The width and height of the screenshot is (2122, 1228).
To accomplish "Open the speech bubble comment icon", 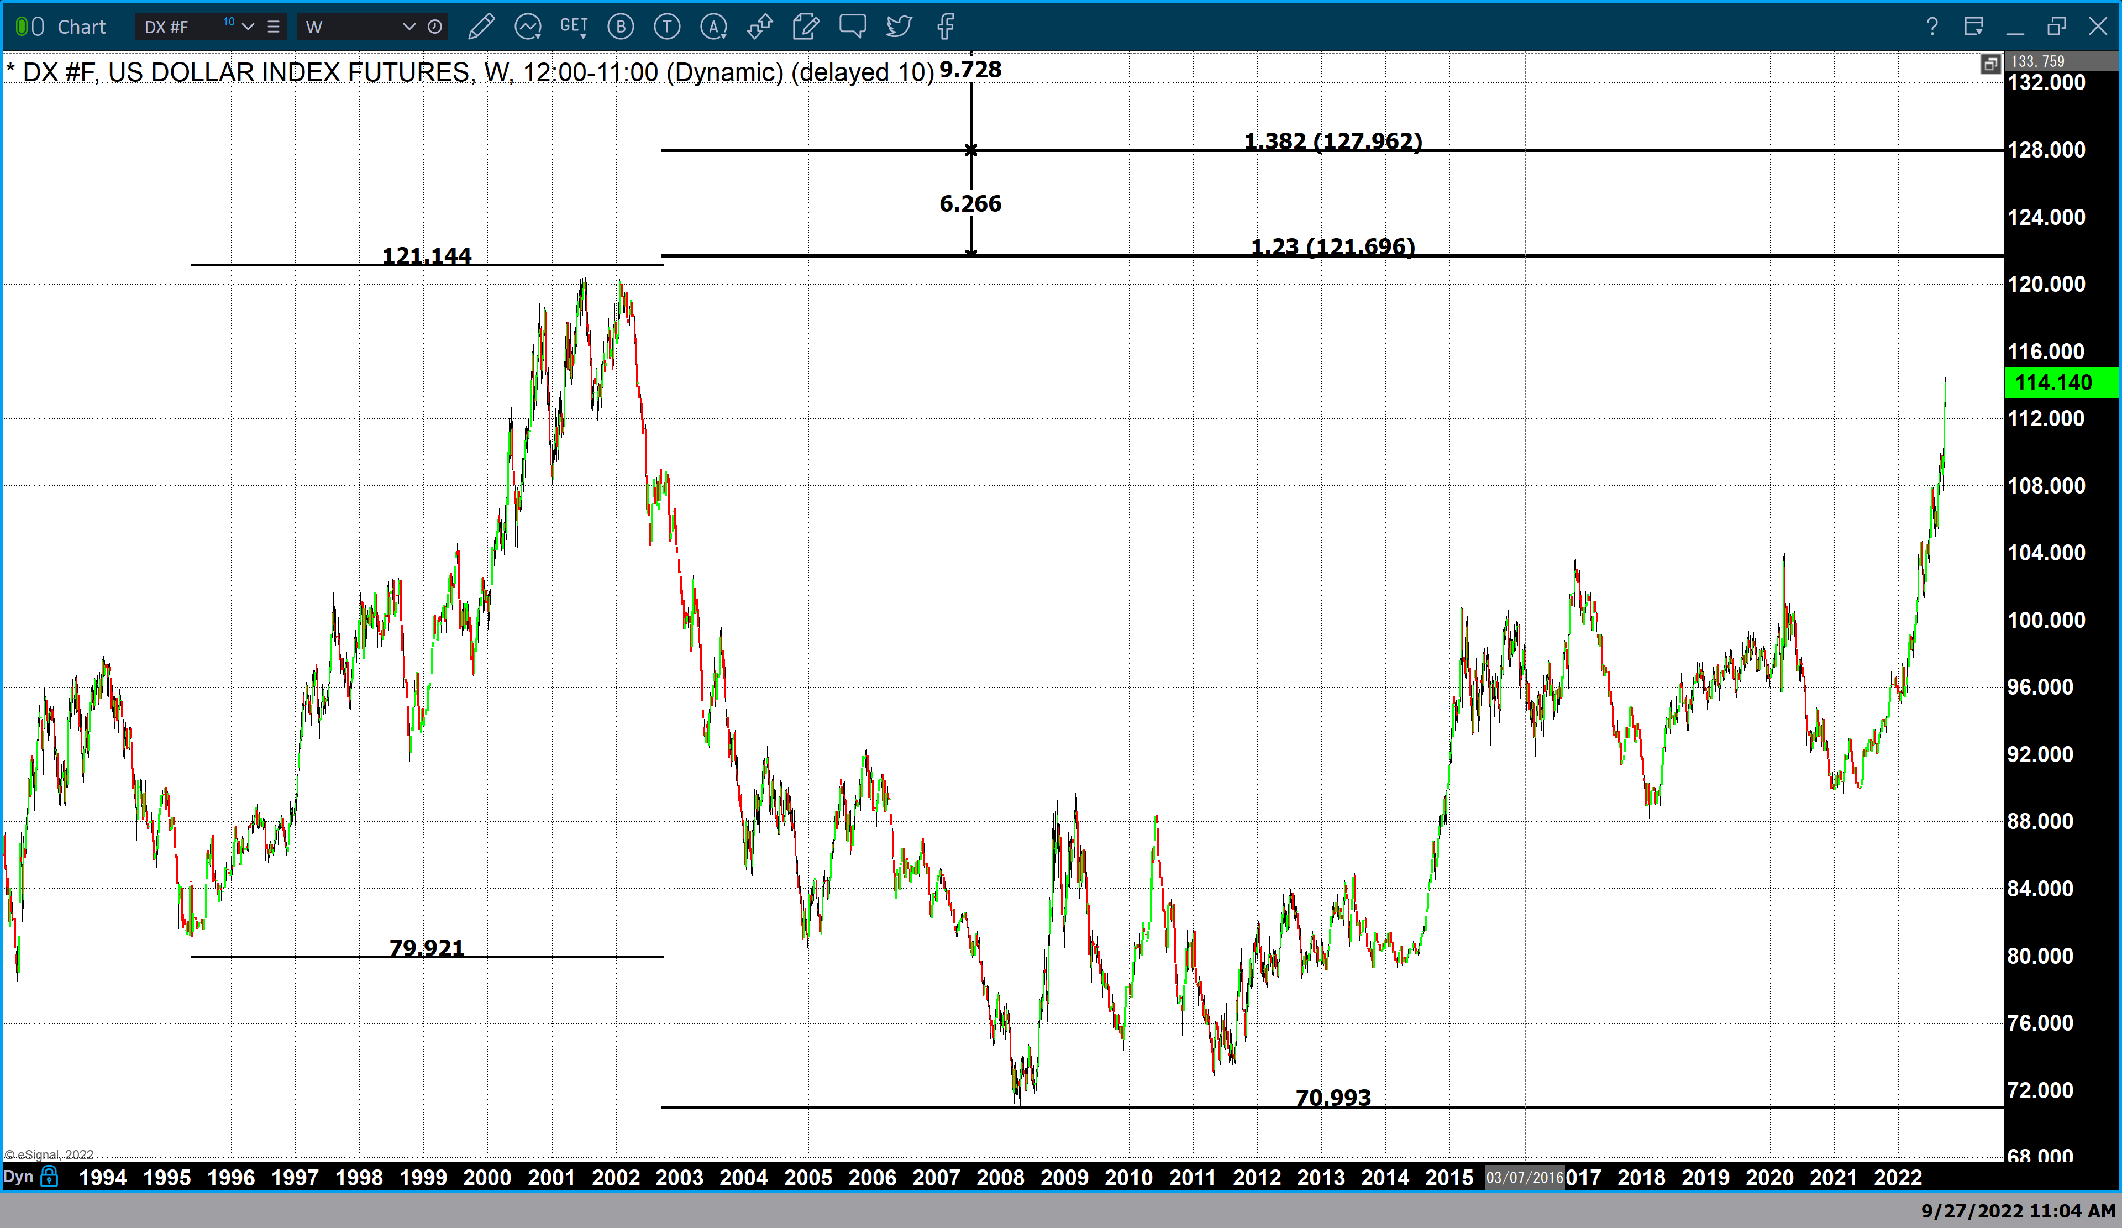I will pos(852,27).
